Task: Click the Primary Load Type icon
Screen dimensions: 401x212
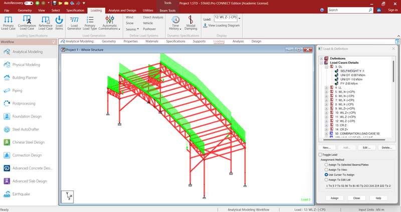Action: tap(90, 22)
